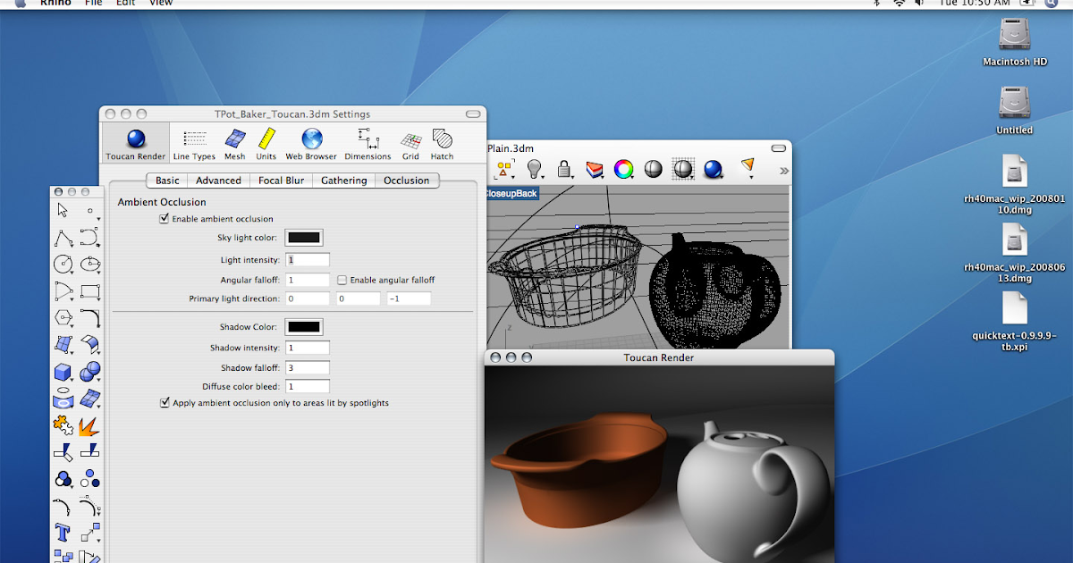Viewport: 1073px width, 563px height.
Task: Open the Line Types settings pane
Action: pos(194,144)
